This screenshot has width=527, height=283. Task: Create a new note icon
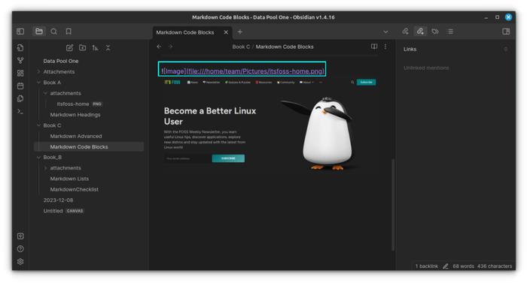pos(69,48)
